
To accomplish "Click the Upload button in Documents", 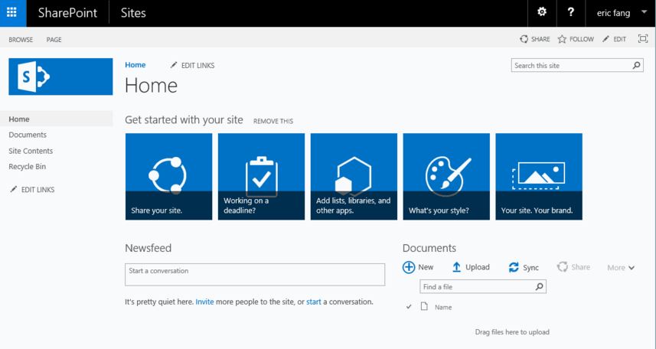I will [471, 267].
